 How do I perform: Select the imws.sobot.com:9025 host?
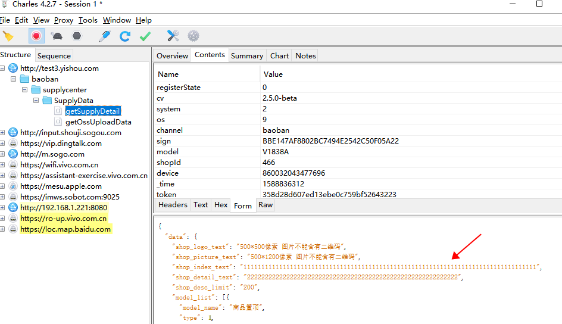70,197
